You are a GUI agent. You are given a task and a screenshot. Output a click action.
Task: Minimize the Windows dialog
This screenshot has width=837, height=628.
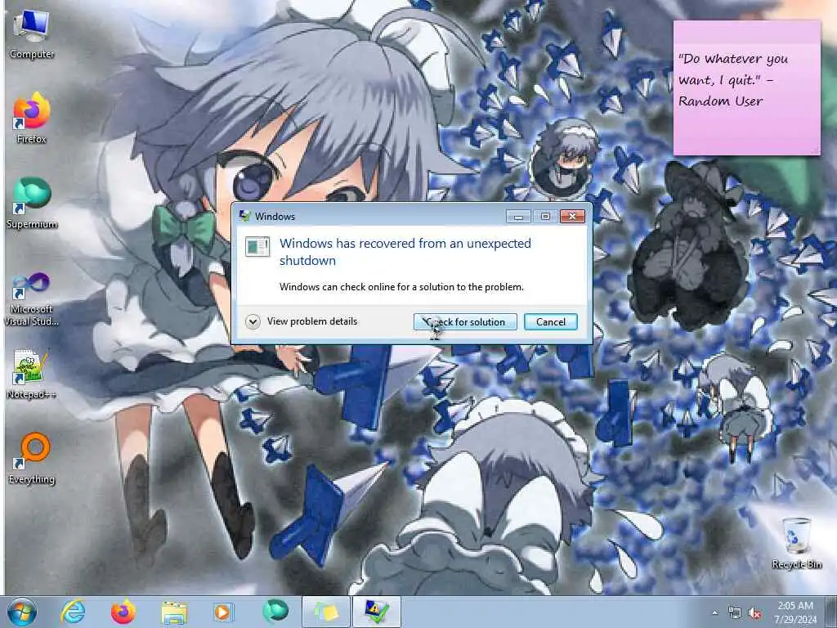(x=518, y=216)
